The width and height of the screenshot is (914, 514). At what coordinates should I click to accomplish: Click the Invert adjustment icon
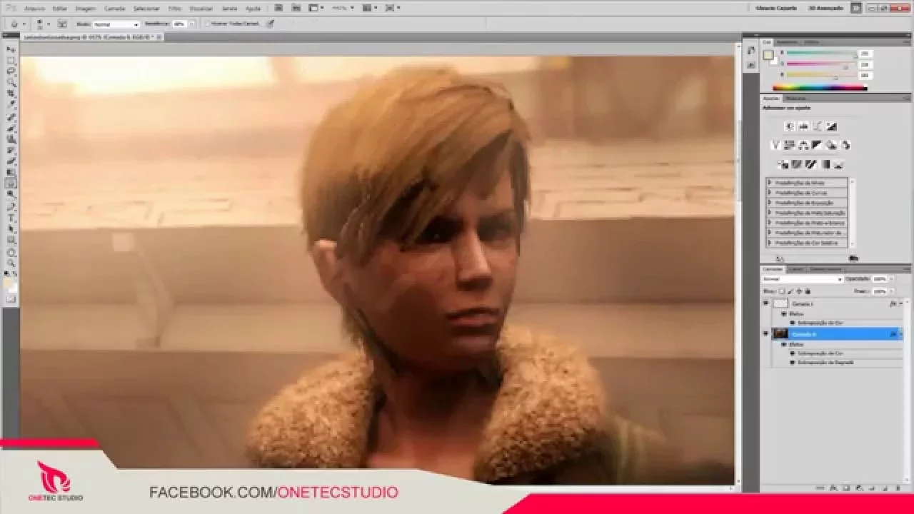783,164
